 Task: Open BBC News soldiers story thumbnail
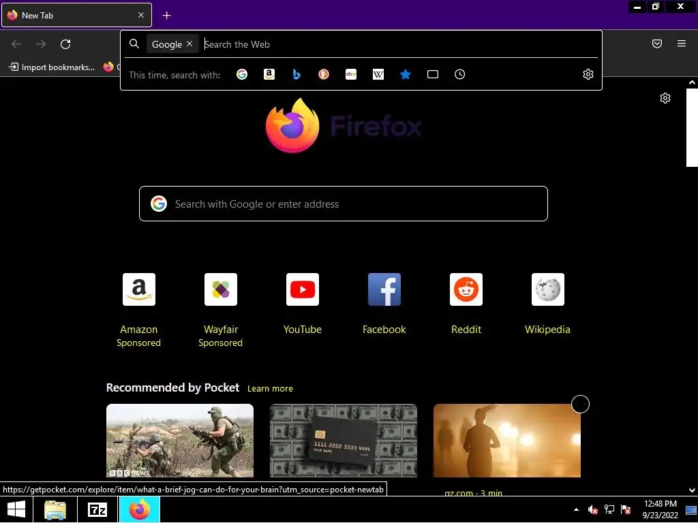tap(180, 441)
